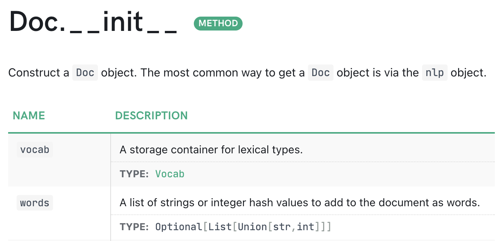Click the Doc code tag after "get a"
Screen dimensions: 496x241
(320, 73)
